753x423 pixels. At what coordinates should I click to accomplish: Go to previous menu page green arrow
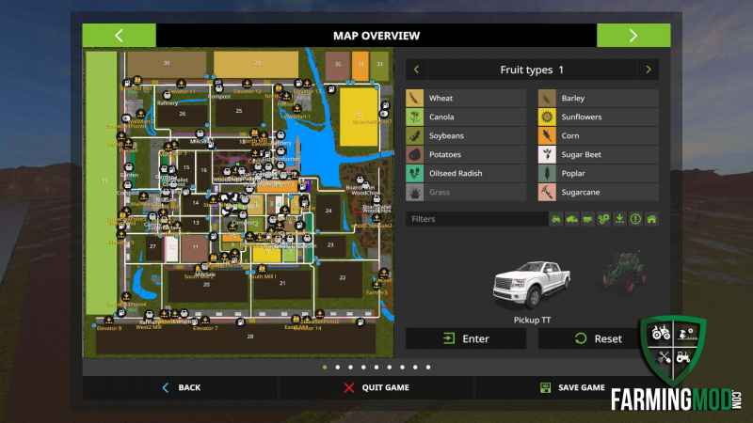click(120, 36)
